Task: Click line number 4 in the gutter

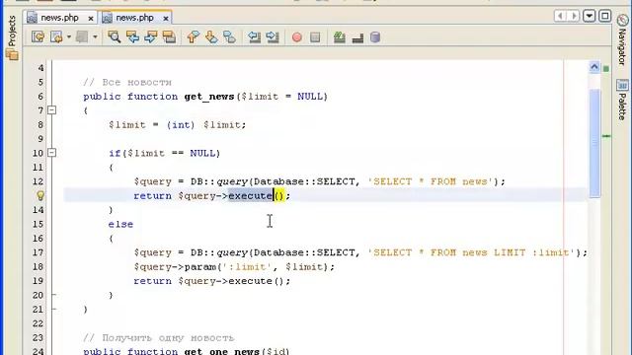Action: point(40,68)
